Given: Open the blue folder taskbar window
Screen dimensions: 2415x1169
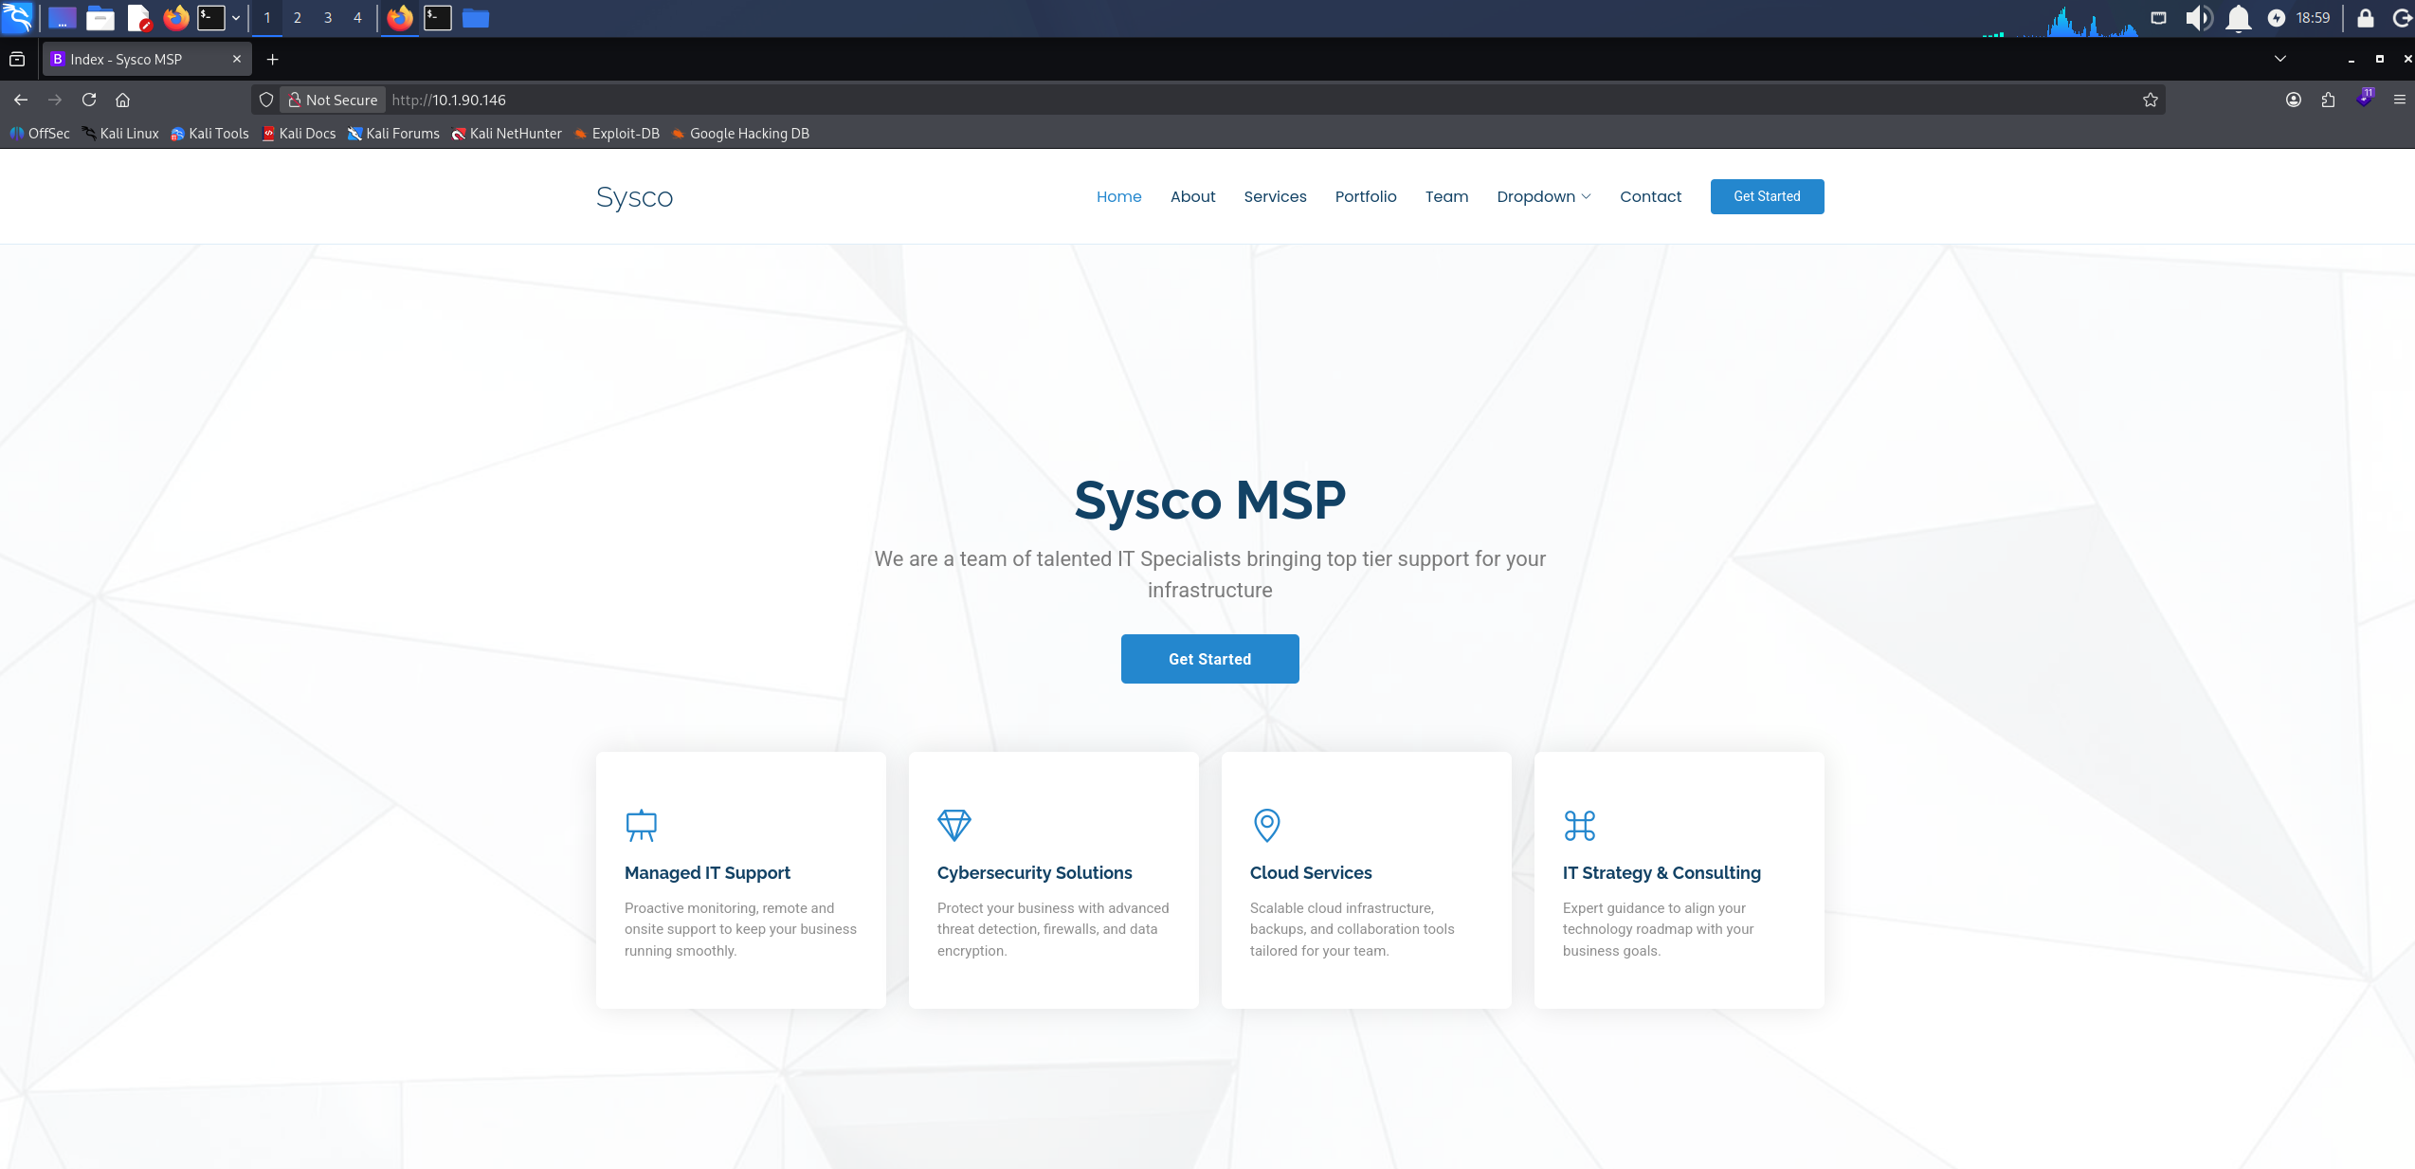Looking at the screenshot, I should pyautogui.click(x=476, y=18).
